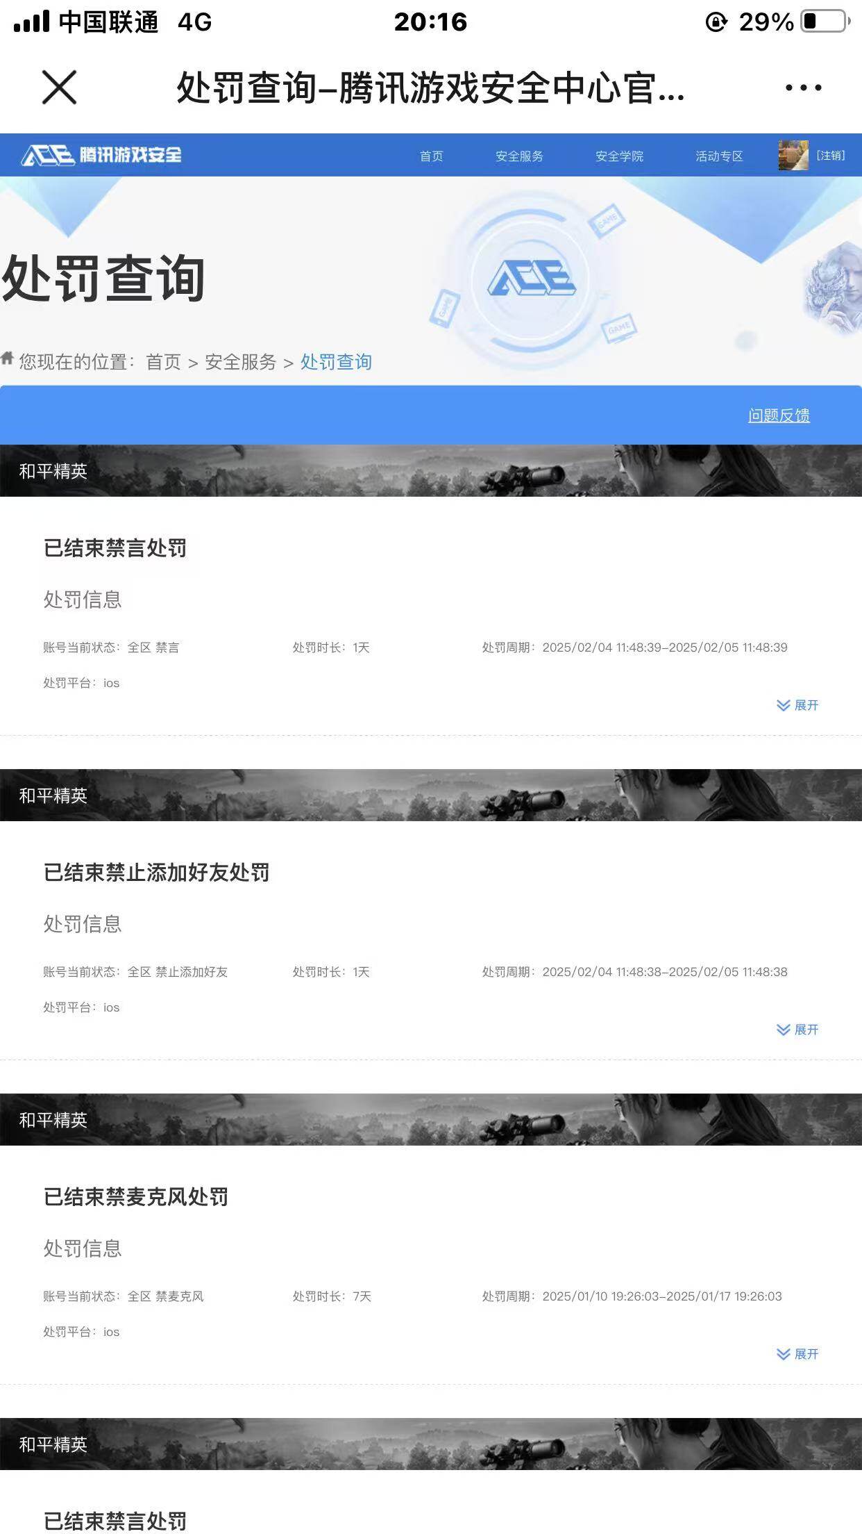Open the 问题反馈 link
Image resolution: width=862 pixels, height=1534 pixels.
point(779,415)
